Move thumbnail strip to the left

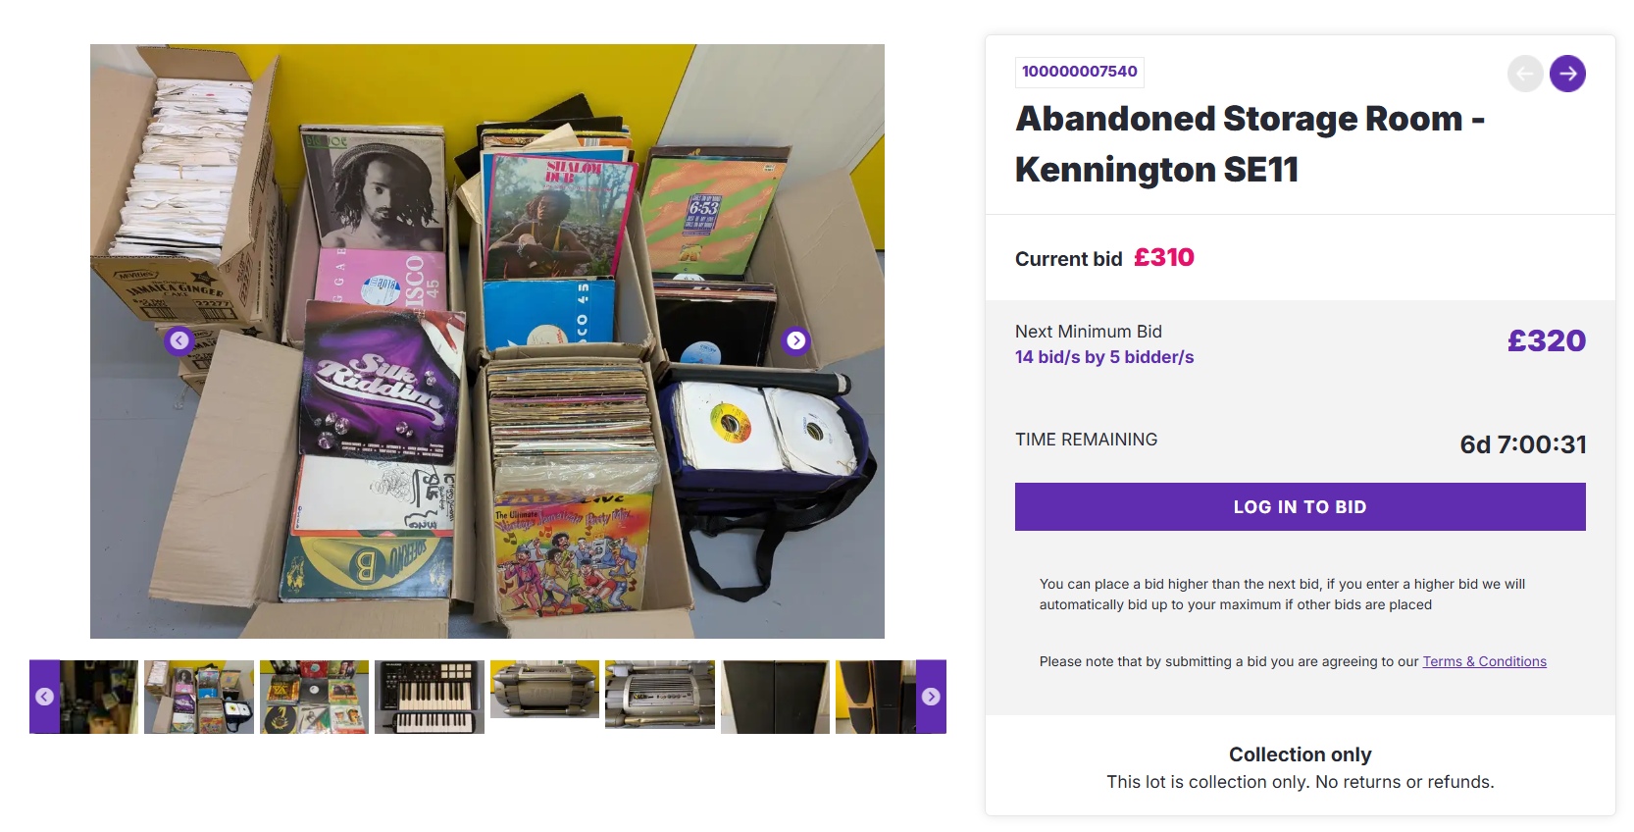point(44,697)
